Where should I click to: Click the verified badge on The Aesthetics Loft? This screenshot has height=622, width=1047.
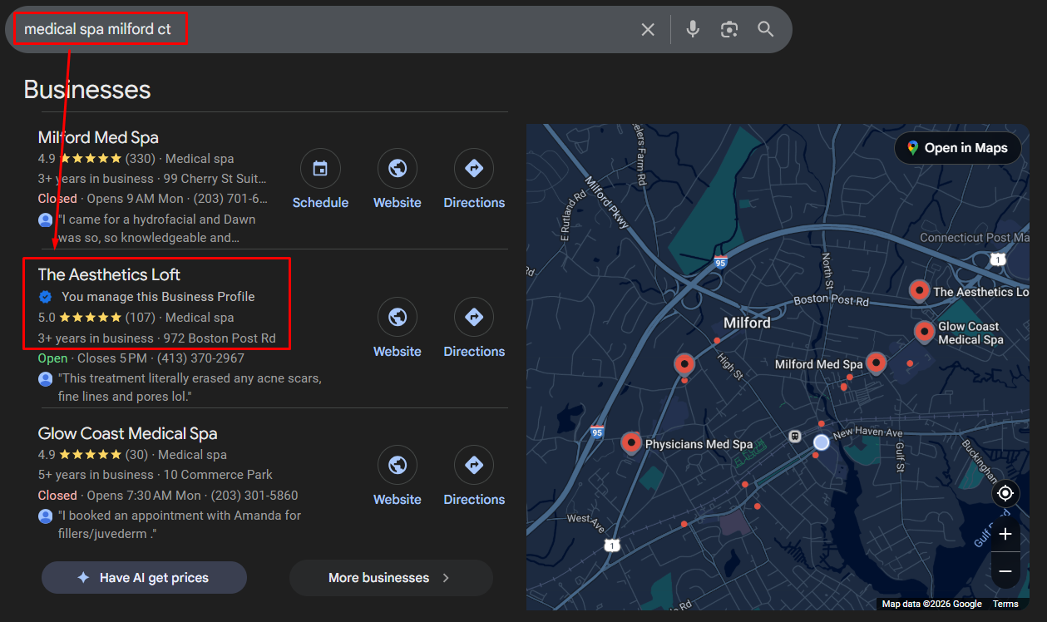coord(46,297)
